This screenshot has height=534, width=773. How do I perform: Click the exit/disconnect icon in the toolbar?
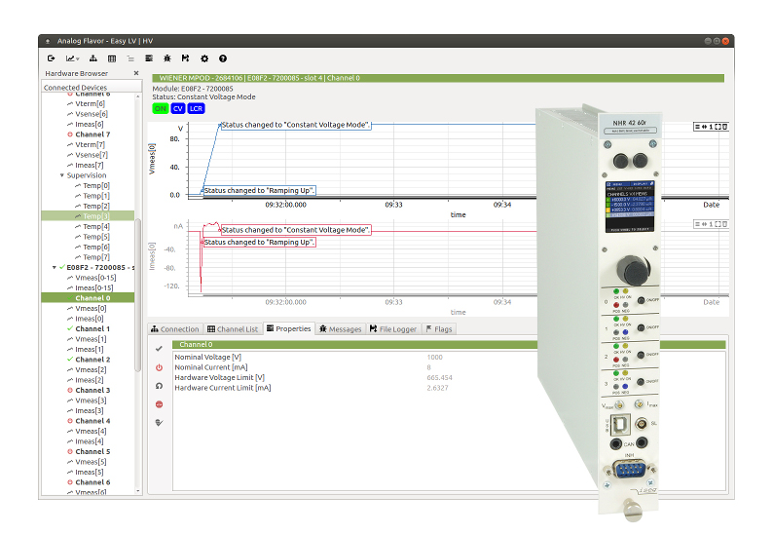tap(52, 58)
